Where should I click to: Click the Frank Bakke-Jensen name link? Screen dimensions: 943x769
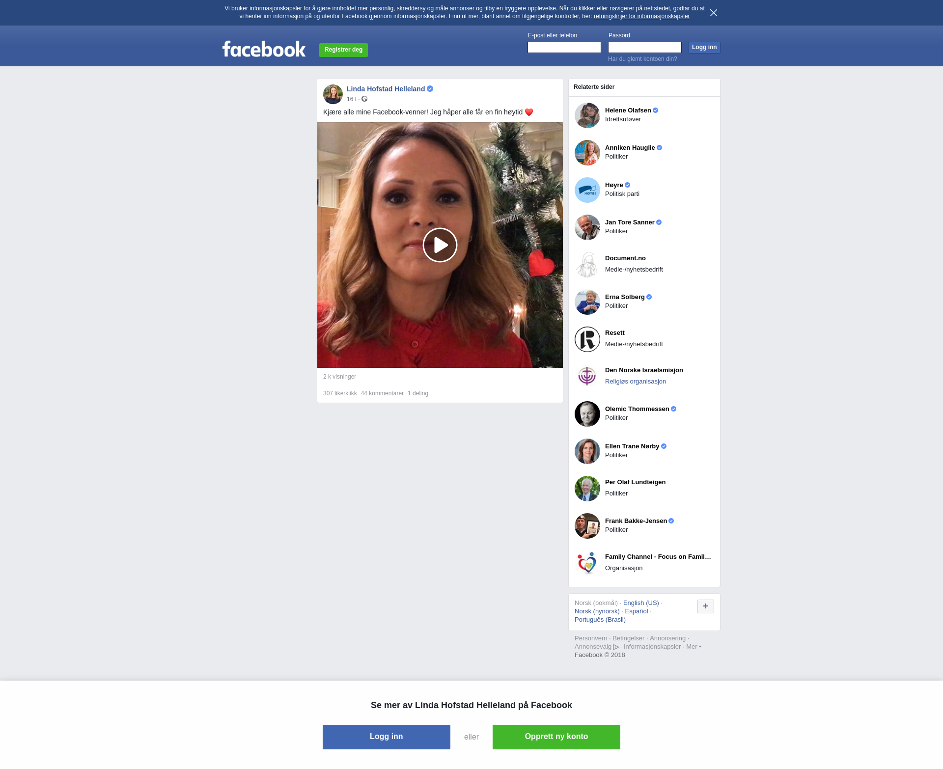[x=636, y=521]
